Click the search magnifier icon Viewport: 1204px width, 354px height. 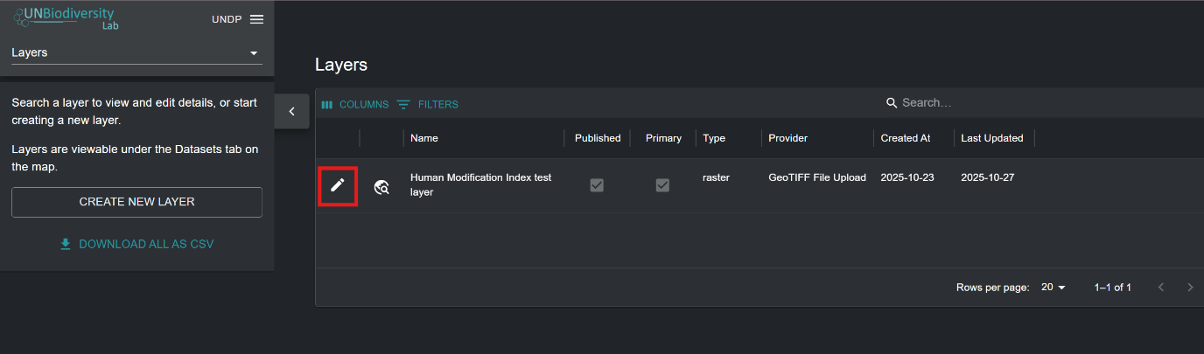[892, 103]
